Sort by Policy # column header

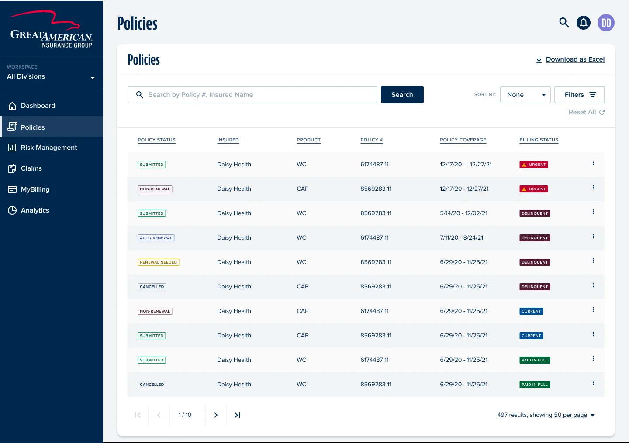[371, 140]
